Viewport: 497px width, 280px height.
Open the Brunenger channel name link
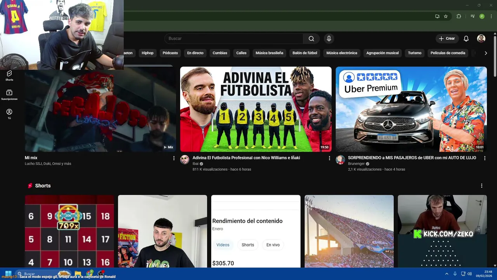point(356,164)
